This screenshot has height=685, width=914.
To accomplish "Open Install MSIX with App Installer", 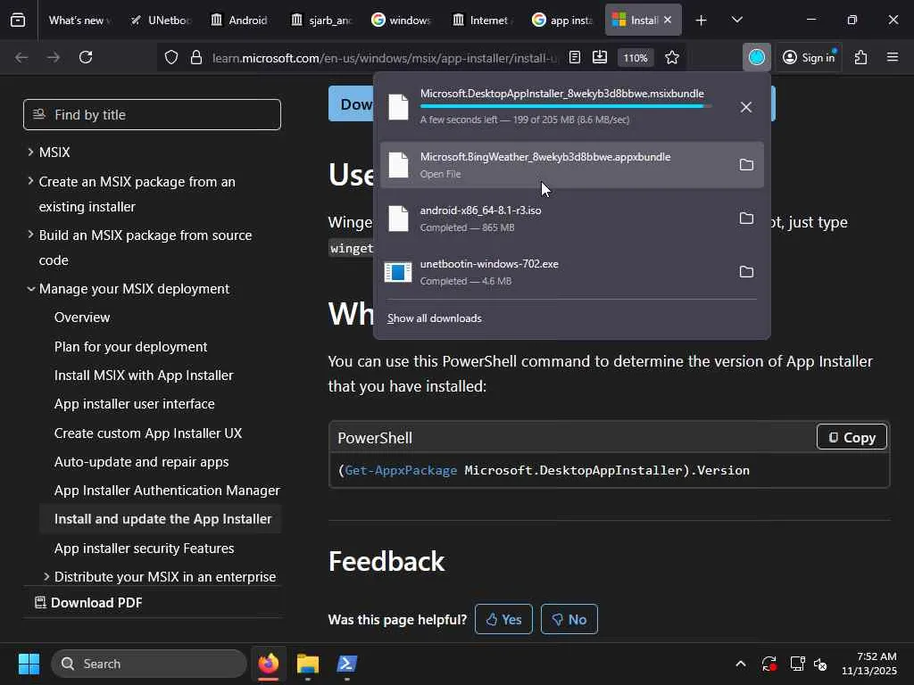I will click(144, 376).
